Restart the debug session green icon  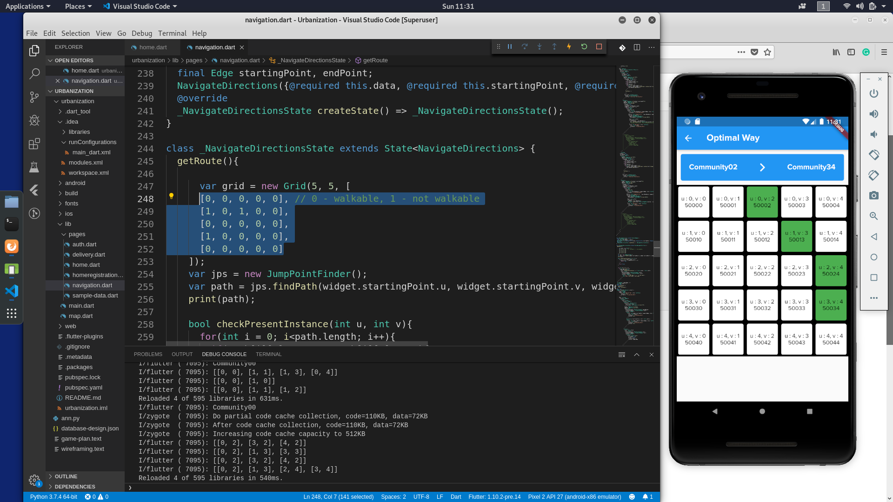click(x=584, y=47)
